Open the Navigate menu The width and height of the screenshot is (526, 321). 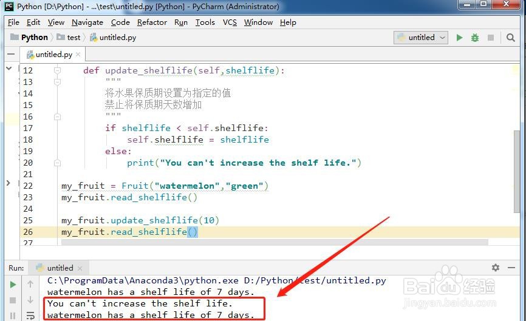(87, 22)
